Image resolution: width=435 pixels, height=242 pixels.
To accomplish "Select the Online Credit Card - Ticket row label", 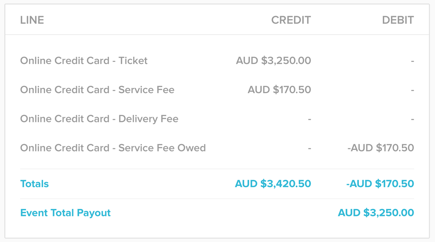I will point(84,60).
